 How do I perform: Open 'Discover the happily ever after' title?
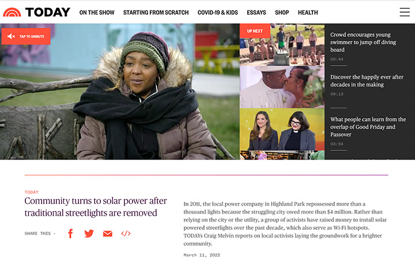(x=367, y=81)
